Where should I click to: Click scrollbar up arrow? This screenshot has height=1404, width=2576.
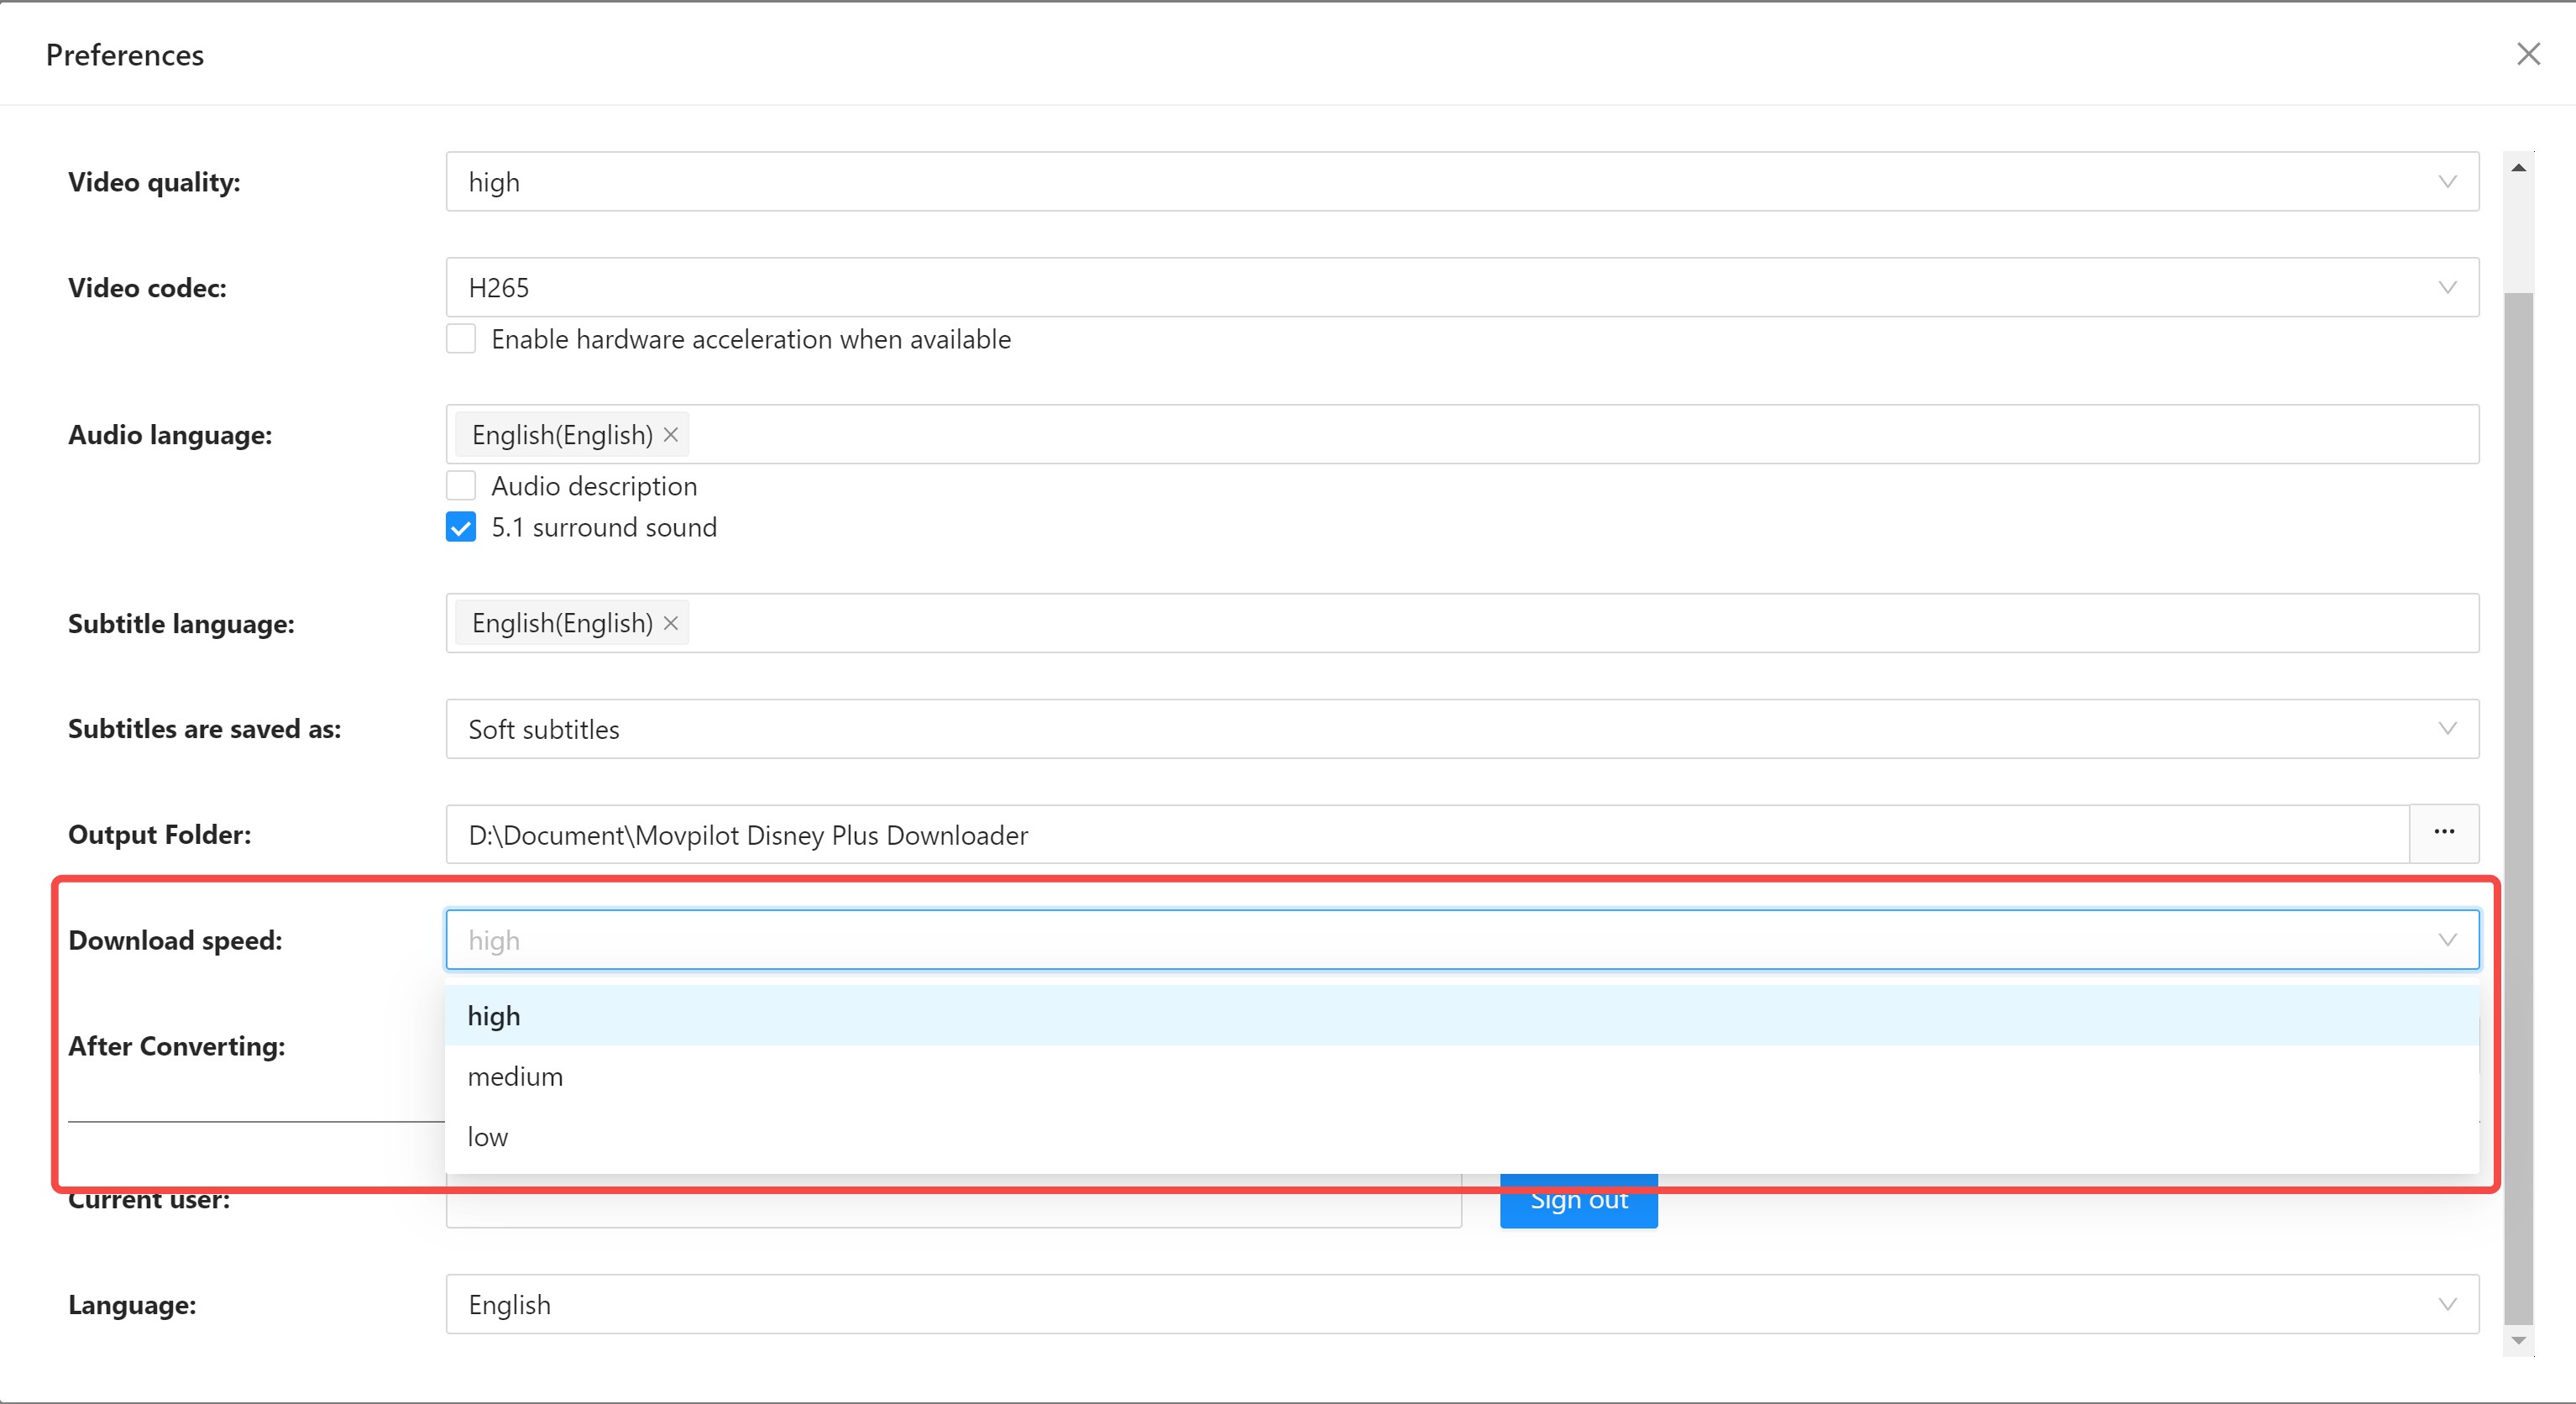point(2518,168)
